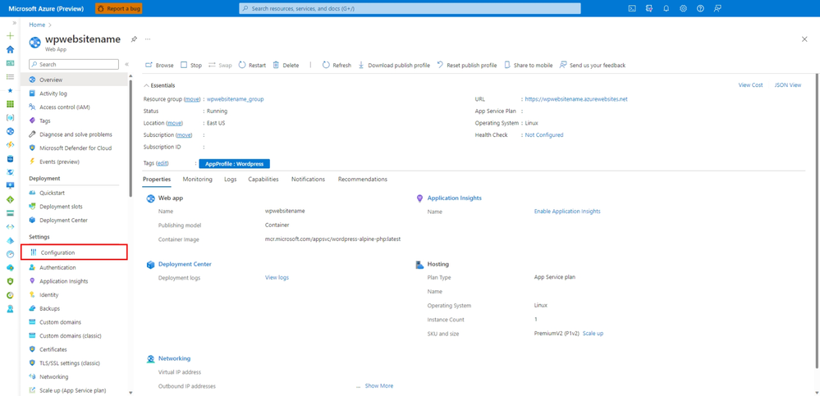Switch to the Capabilities tab
The height and width of the screenshot is (396, 820).
[263, 180]
